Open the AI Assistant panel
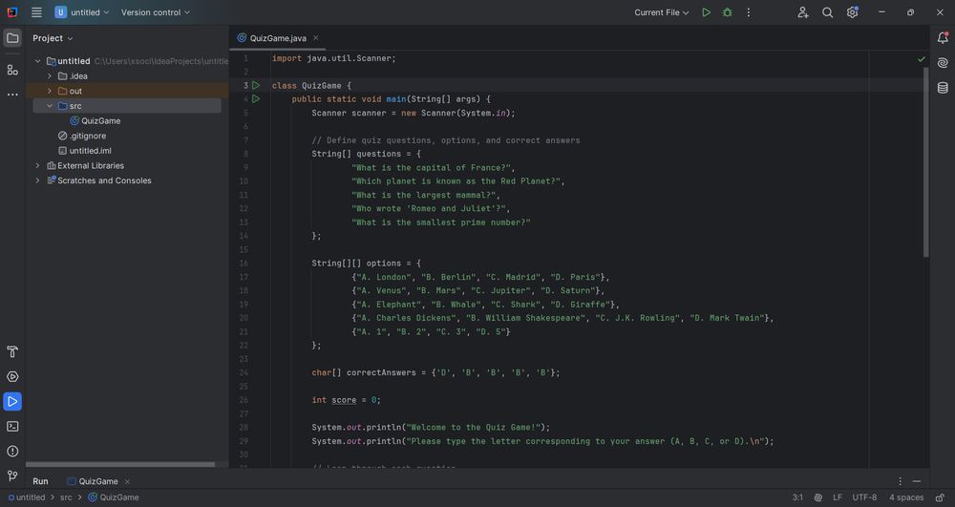This screenshot has height=507, width=955. pyautogui.click(x=943, y=63)
